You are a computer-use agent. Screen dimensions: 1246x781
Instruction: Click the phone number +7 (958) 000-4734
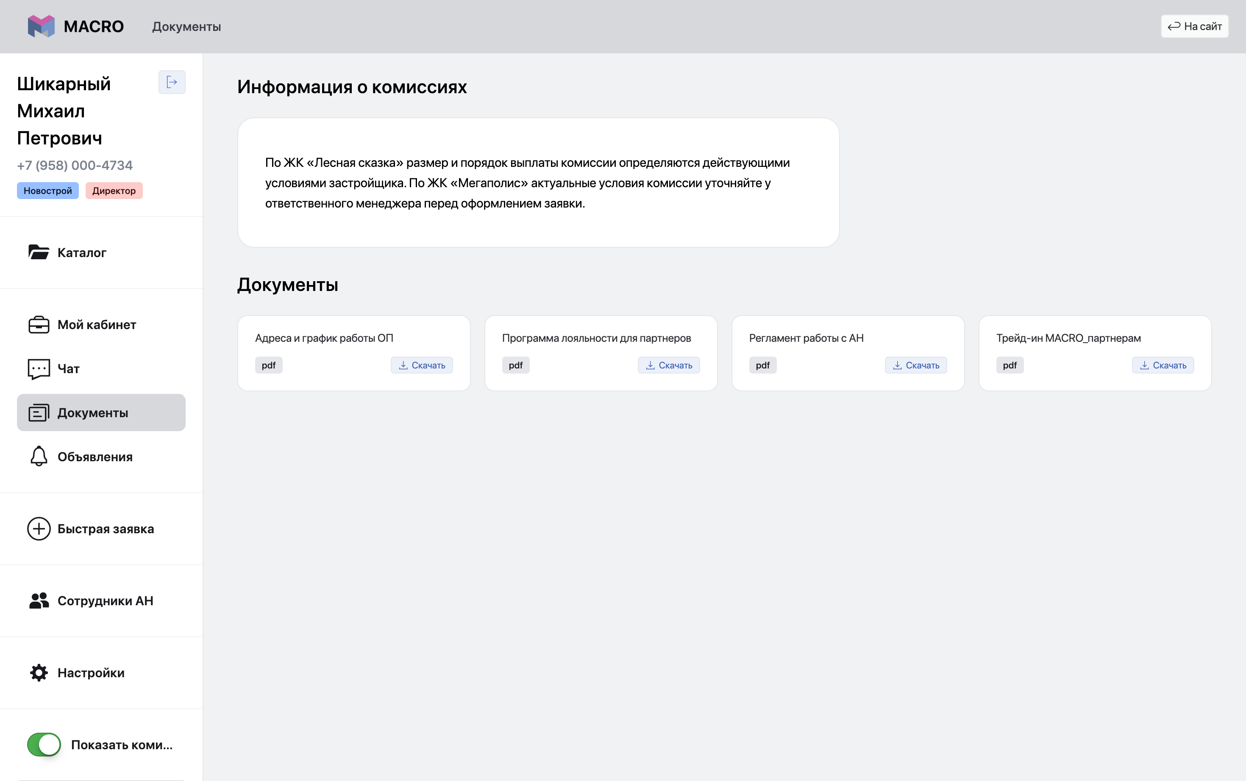coord(75,165)
